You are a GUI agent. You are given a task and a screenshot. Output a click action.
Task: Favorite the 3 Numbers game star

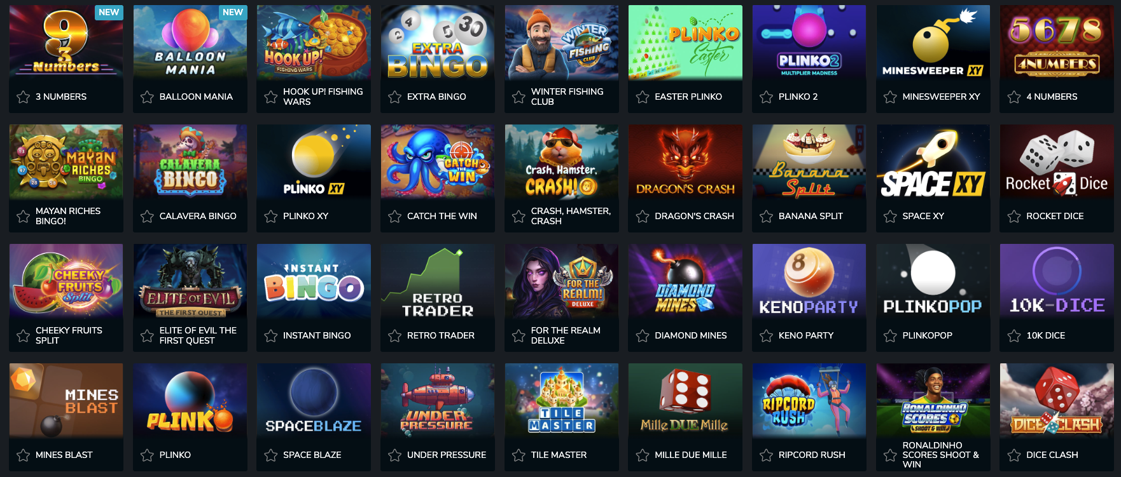(24, 97)
